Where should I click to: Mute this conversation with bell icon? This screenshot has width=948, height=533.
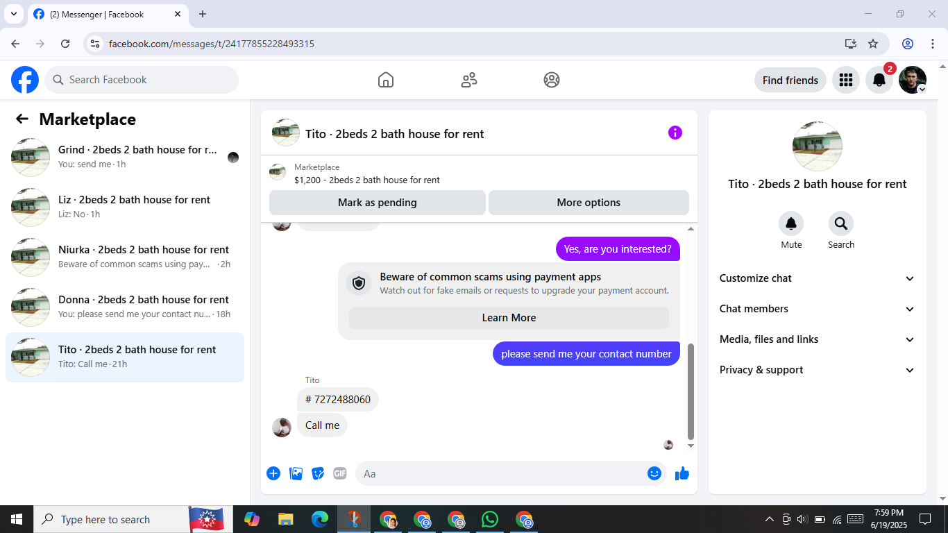tap(791, 223)
